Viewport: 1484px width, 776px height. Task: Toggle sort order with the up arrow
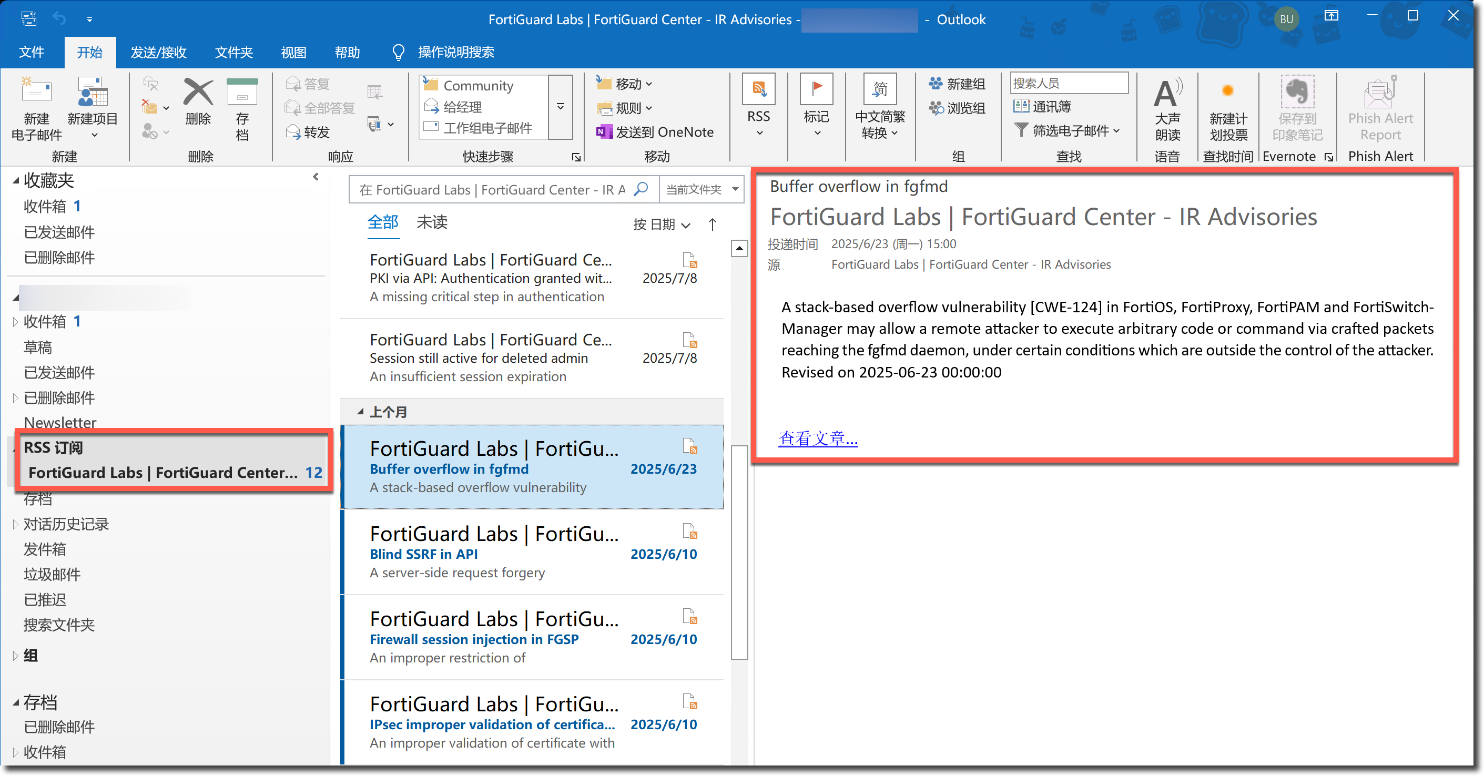pyautogui.click(x=712, y=224)
